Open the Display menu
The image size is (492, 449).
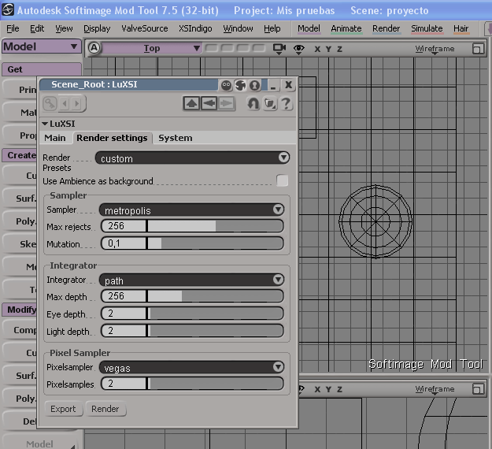tap(97, 28)
